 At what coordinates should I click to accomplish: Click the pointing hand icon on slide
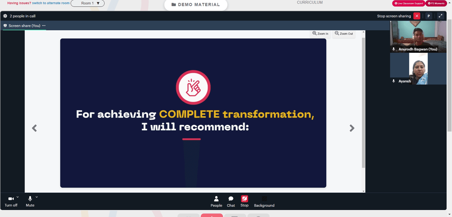(x=193, y=87)
